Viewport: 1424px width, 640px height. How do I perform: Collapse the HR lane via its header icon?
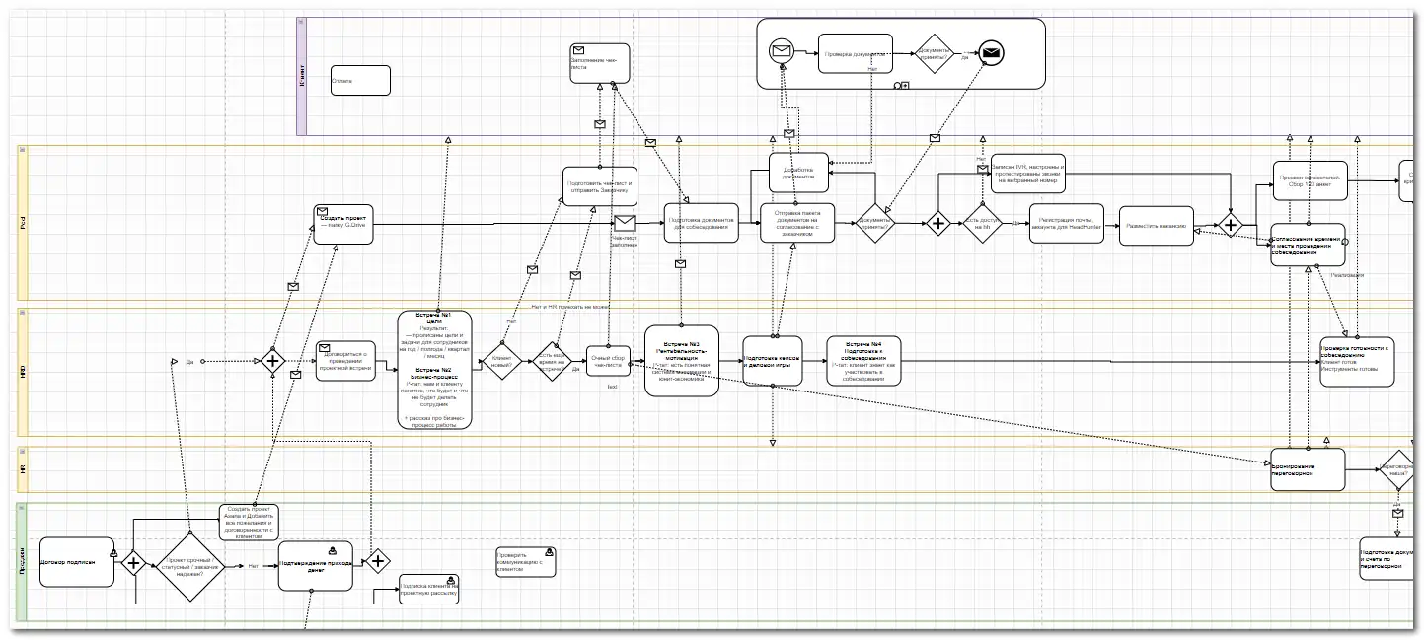24,452
